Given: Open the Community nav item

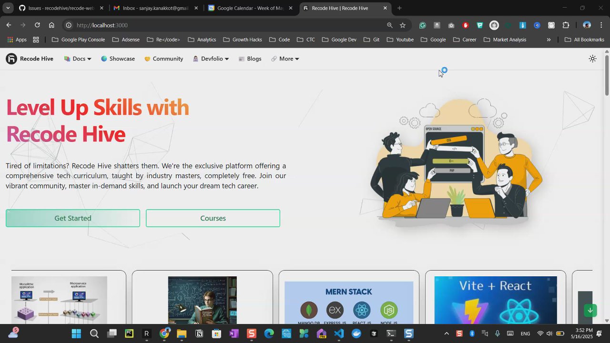Looking at the screenshot, I should pos(163,59).
